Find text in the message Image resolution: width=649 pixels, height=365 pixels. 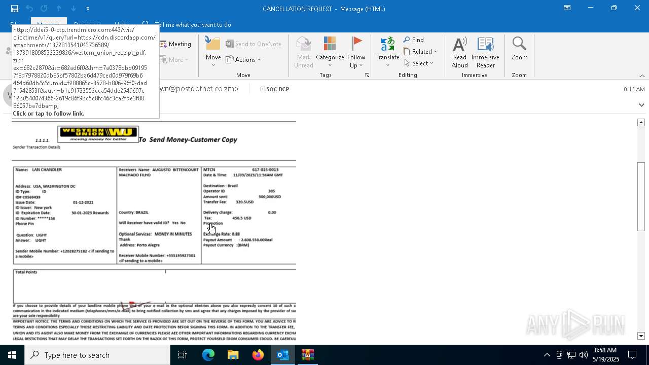(414, 40)
